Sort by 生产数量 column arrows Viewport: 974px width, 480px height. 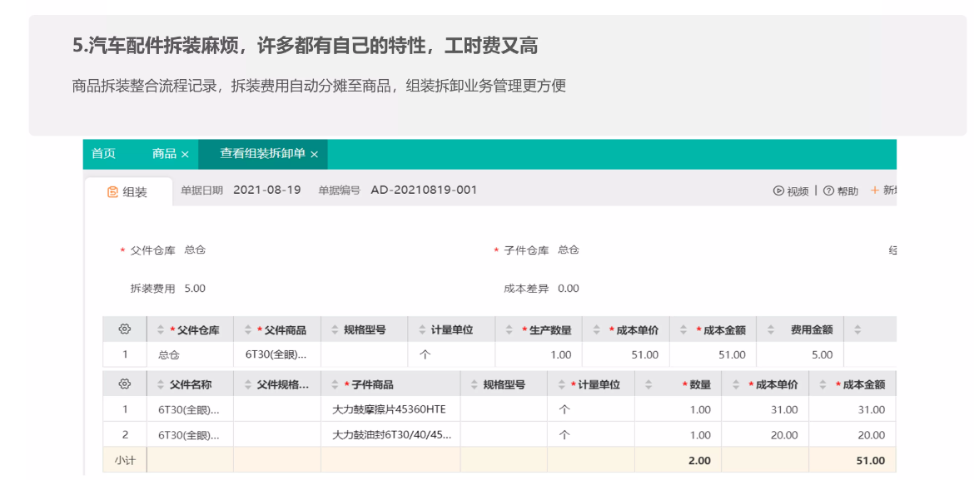point(509,329)
